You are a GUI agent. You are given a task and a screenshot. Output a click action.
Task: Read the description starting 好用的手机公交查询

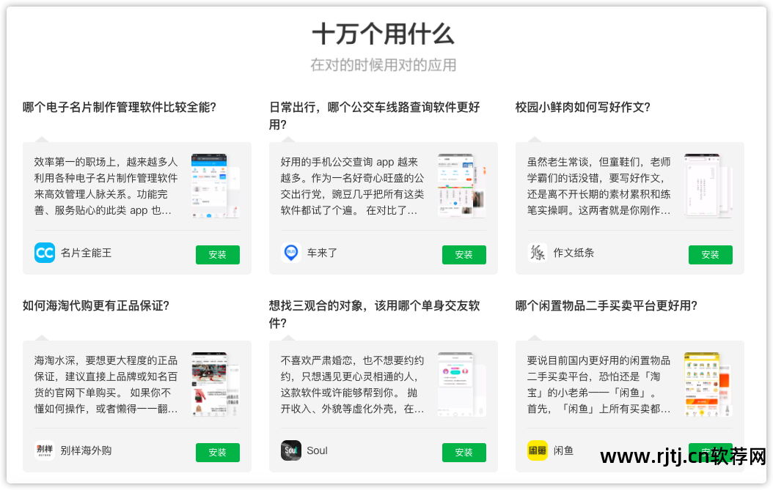coord(353,186)
